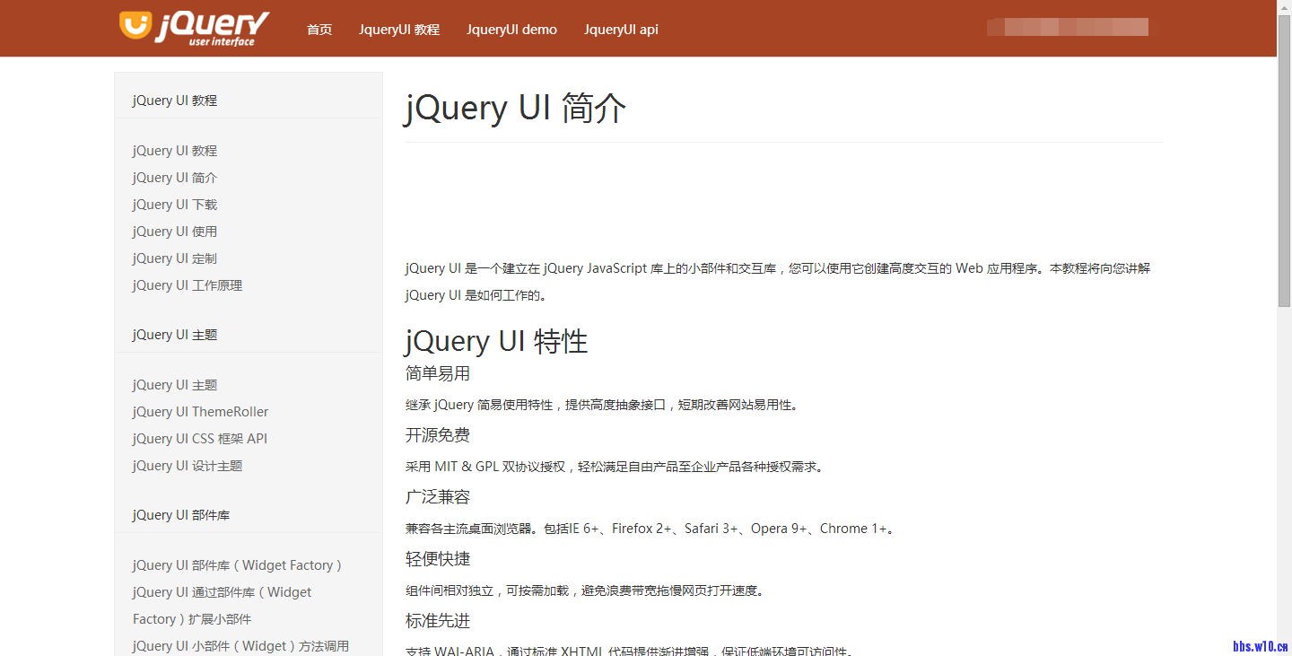Open jQuery UI 简介 sidebar link
The height and width of the screenshot is (656, 1292).
click(x=175, y=178)
